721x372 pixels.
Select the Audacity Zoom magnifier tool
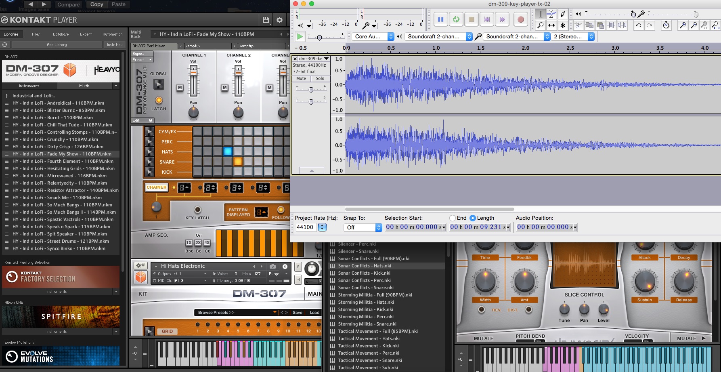tap(541, 25)
